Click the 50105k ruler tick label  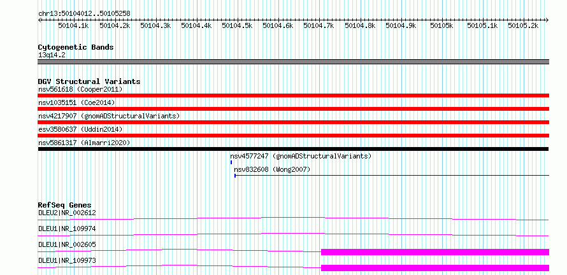[441, 25]
